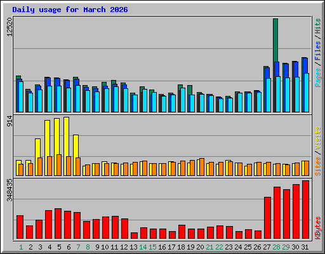Click the yellow visits bar for day 3
Image resolution: width=325 pixels, height=254 pixels.
37,148
